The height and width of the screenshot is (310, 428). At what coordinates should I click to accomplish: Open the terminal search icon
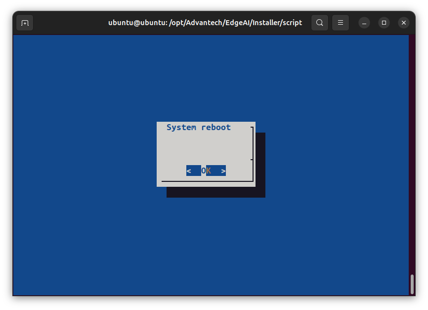click(320, 23)
